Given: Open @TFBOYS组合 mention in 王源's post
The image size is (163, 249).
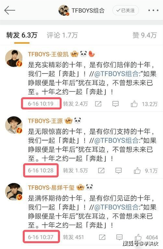Looking at the screenshot, I should 117,141.
